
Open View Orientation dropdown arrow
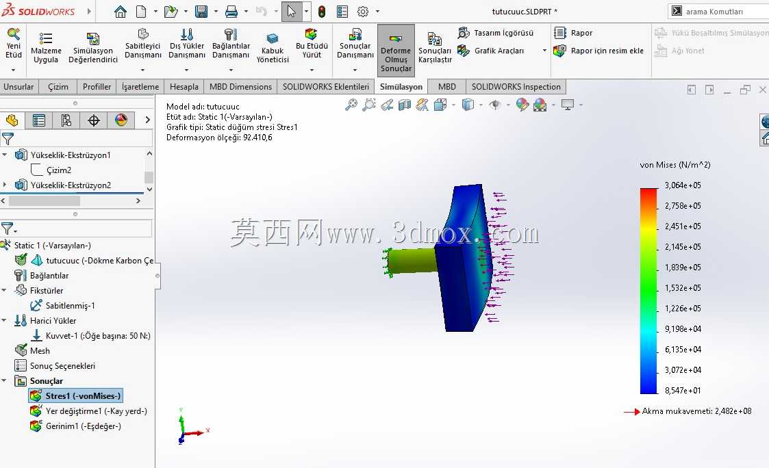tap(453, 105)
